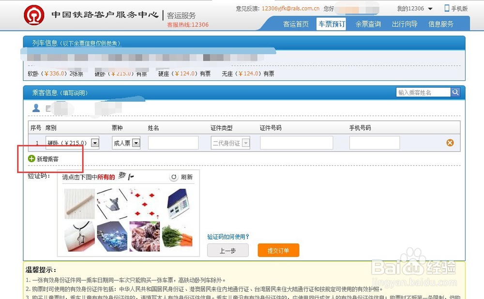This screenshot has height=299, width=484.
Task: Select the star necklace captcha image
Action: pos(79,237)
